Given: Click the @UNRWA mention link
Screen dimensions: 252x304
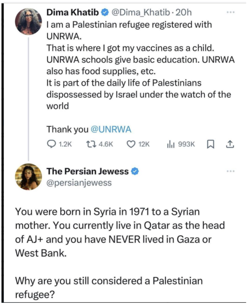Looking at the screenshot, I should point(111,129).
